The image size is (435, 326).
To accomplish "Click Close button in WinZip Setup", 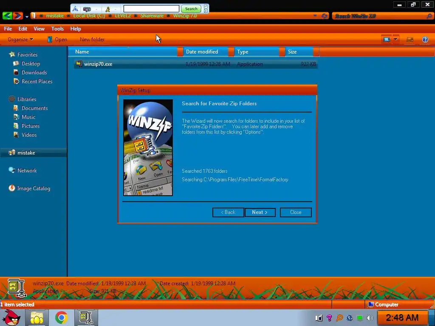I will pos(296,212).
